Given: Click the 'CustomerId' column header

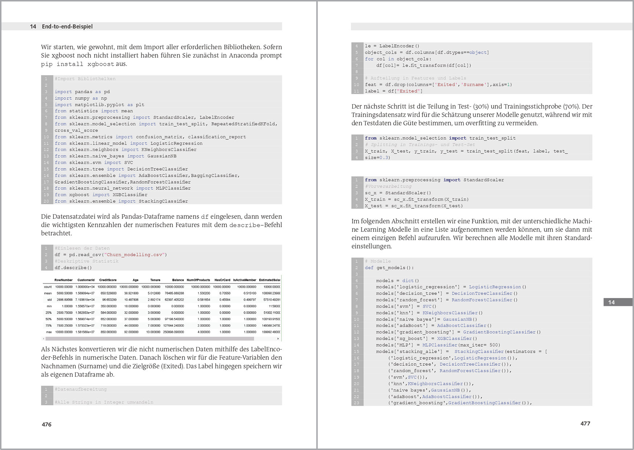Looking at the screenshot, I should click(86, 280).
